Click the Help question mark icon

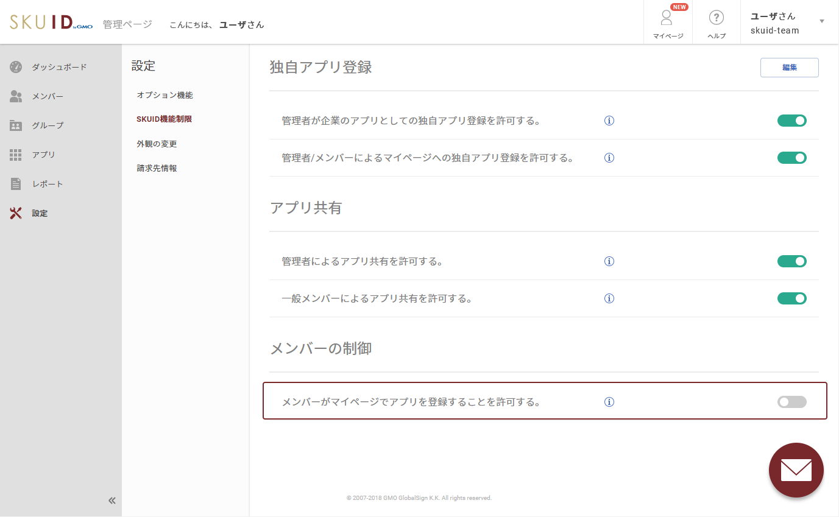716,18
